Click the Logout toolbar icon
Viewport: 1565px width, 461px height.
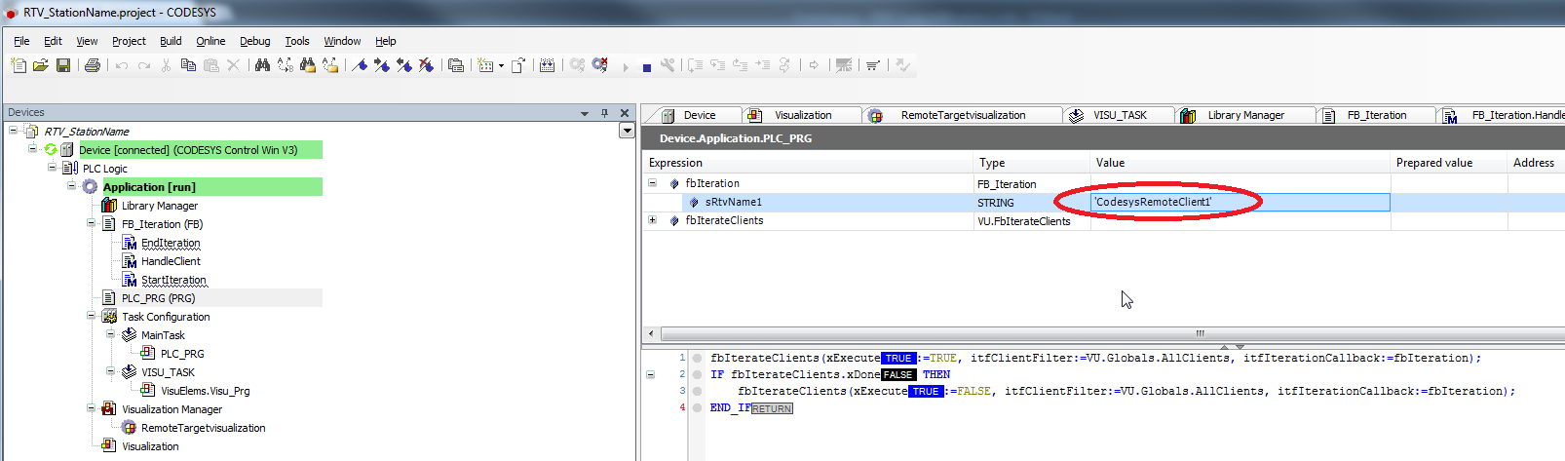[600, 65]
